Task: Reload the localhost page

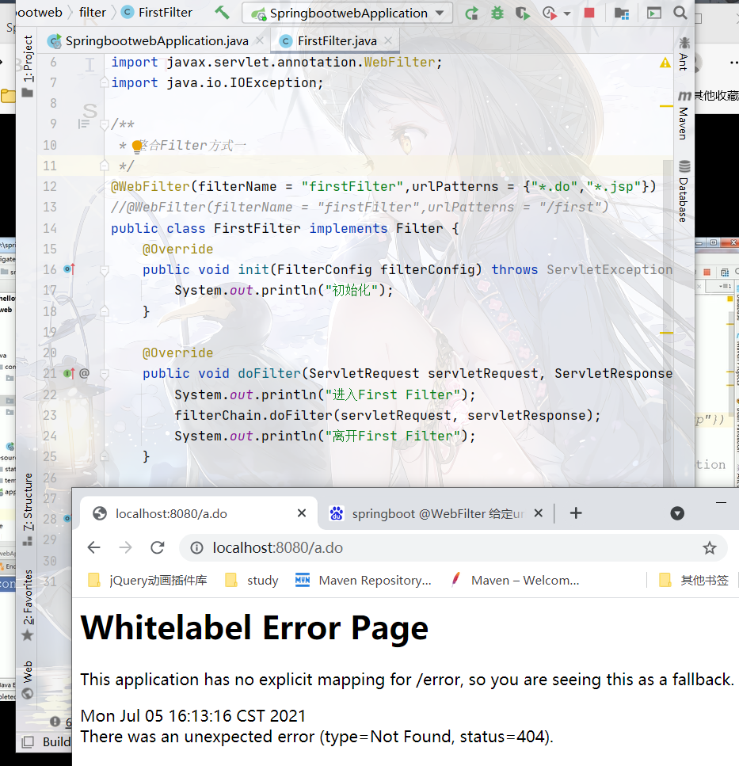Action: 158,547
